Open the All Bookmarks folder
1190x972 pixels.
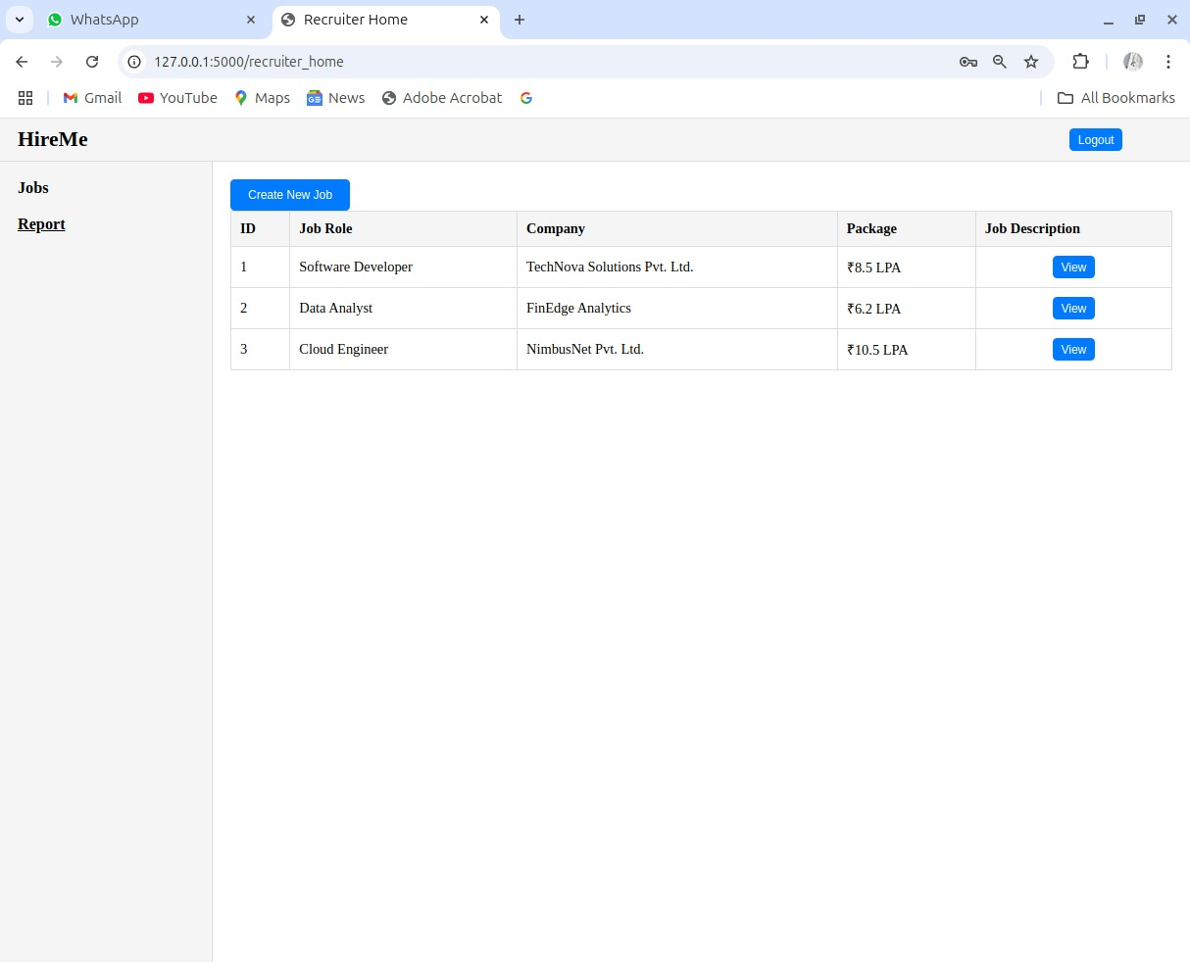(x=1116, y=98)
